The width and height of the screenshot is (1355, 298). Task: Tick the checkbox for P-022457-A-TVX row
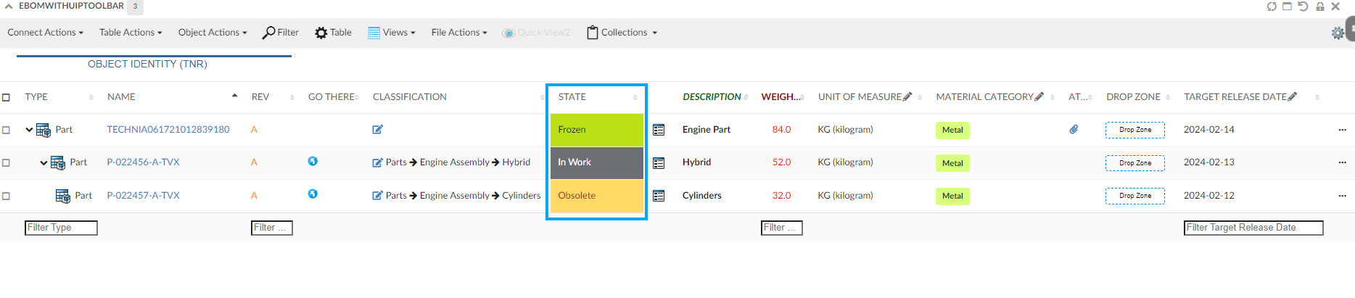pyautogui.click(x=7, y=196)
